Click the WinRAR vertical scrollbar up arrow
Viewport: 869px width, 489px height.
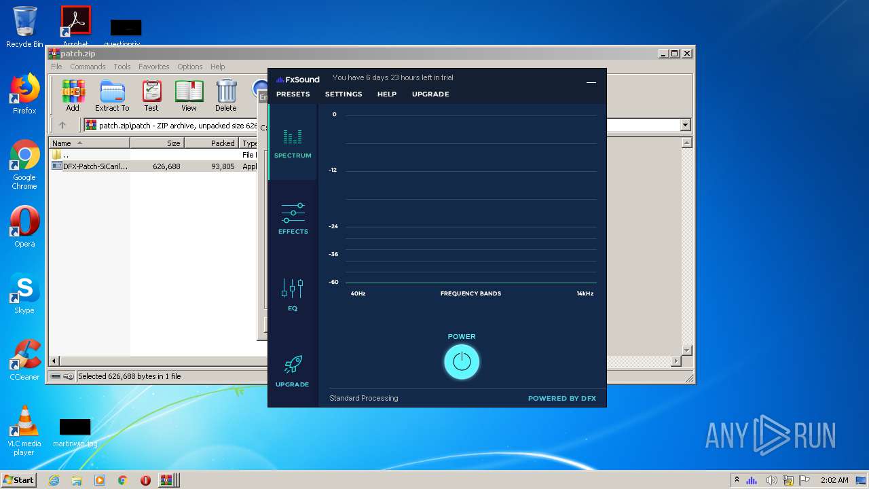pos(686,143)
